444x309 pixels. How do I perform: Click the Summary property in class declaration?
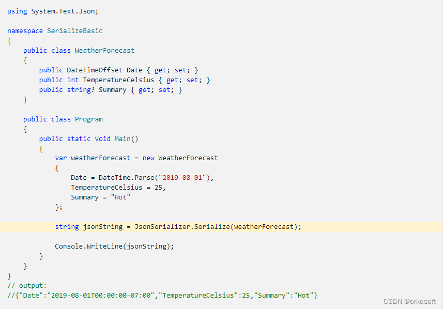click(x=112, y=90)
